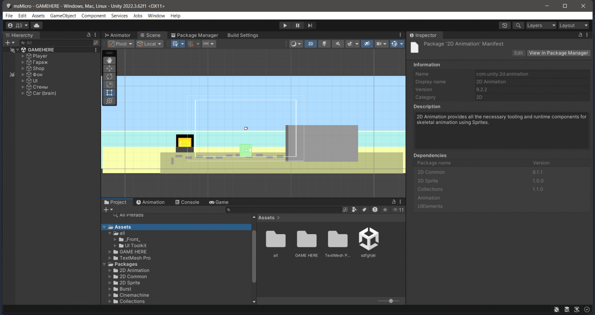Viewport: 595px width, 315px height.
Task: Select the Rotate tool
Action: (x=109, y=76)
